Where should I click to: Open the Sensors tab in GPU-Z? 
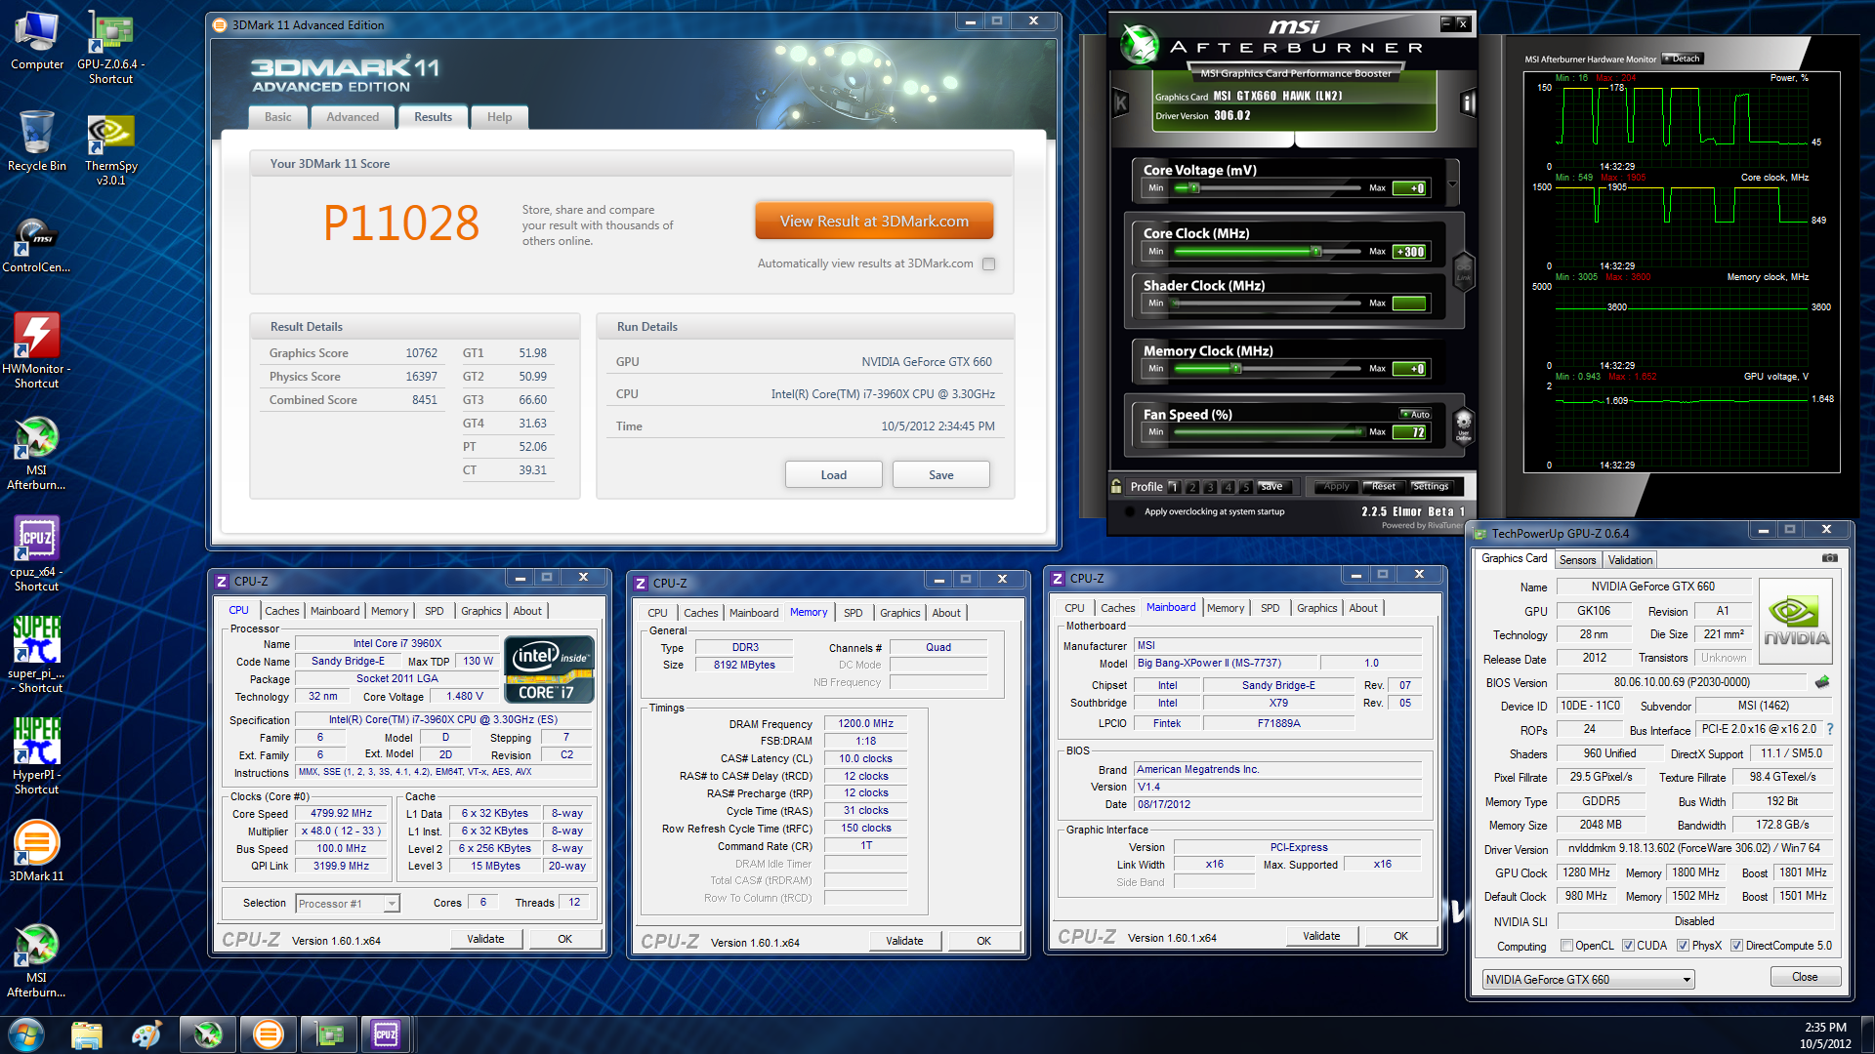pos(1577,560)
